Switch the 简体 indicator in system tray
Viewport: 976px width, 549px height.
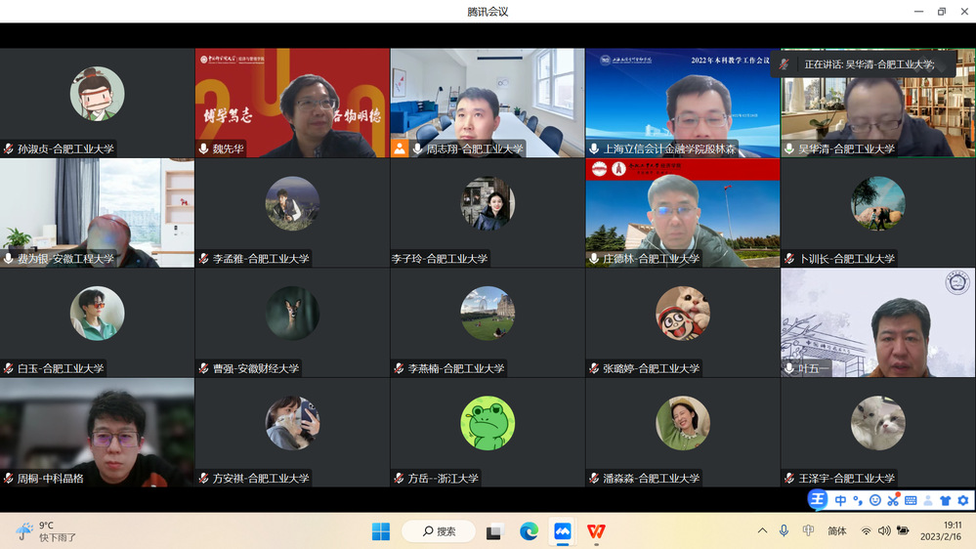tap(836, 530)
